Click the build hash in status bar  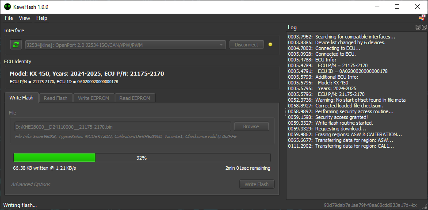tap(370, 205)
